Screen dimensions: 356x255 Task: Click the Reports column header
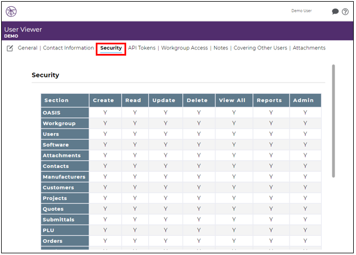(x=271, y=101)
